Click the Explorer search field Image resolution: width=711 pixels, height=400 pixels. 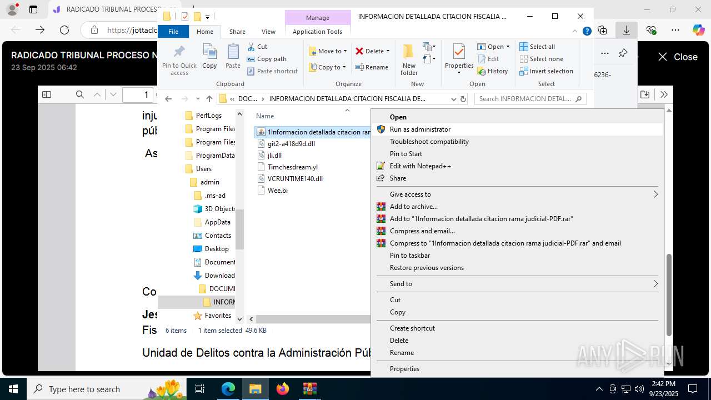click(530, 99)
